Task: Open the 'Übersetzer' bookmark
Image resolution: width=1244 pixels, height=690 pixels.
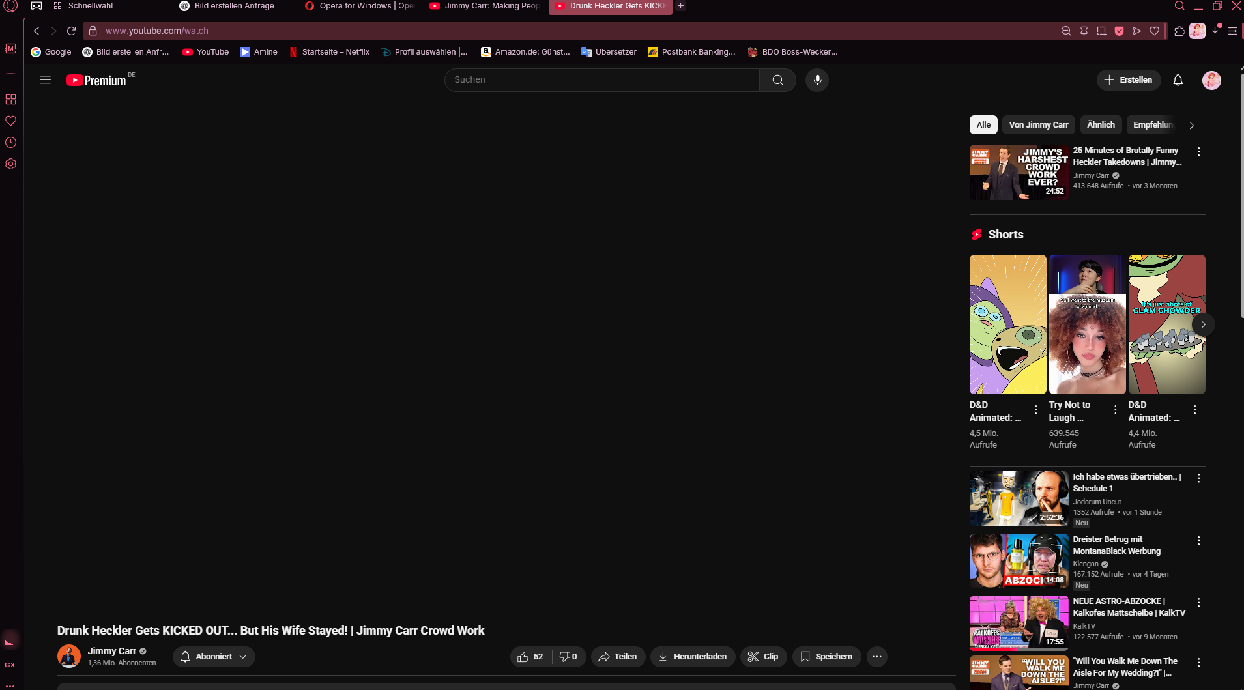Action: [x=609, y=52]
